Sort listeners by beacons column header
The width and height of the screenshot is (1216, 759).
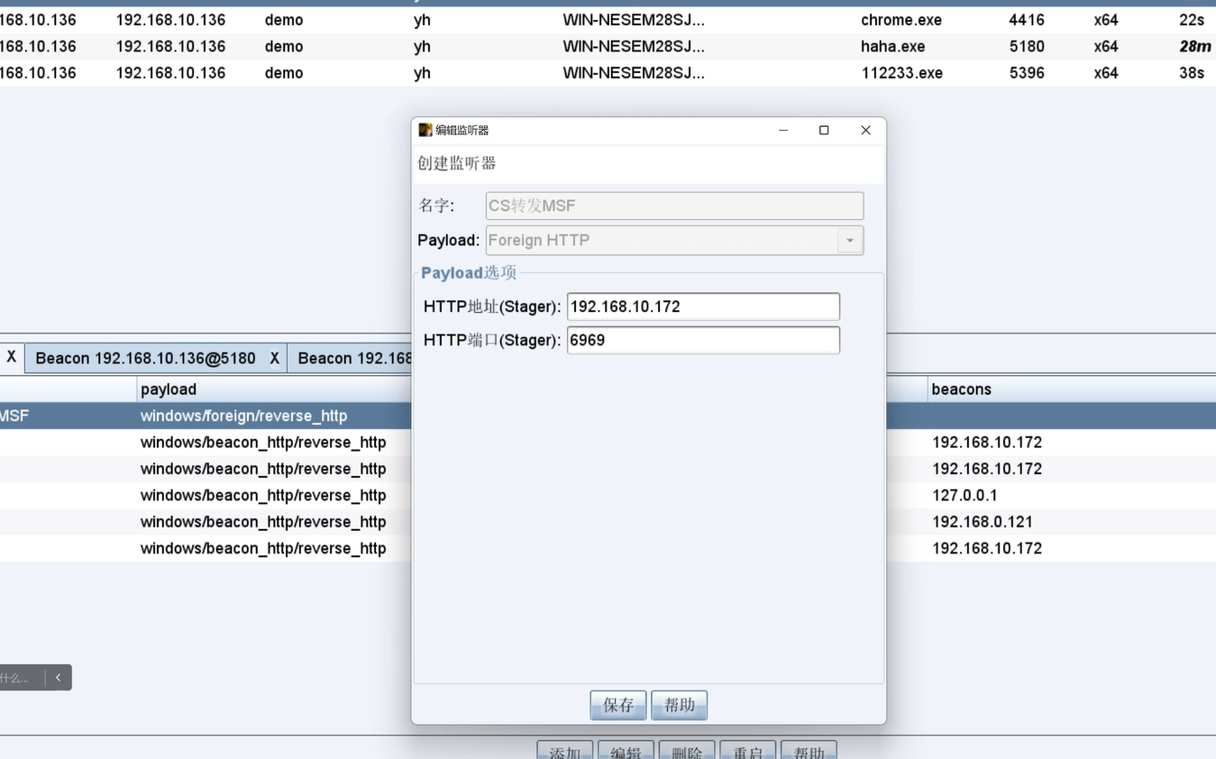(x=961, y=389)
